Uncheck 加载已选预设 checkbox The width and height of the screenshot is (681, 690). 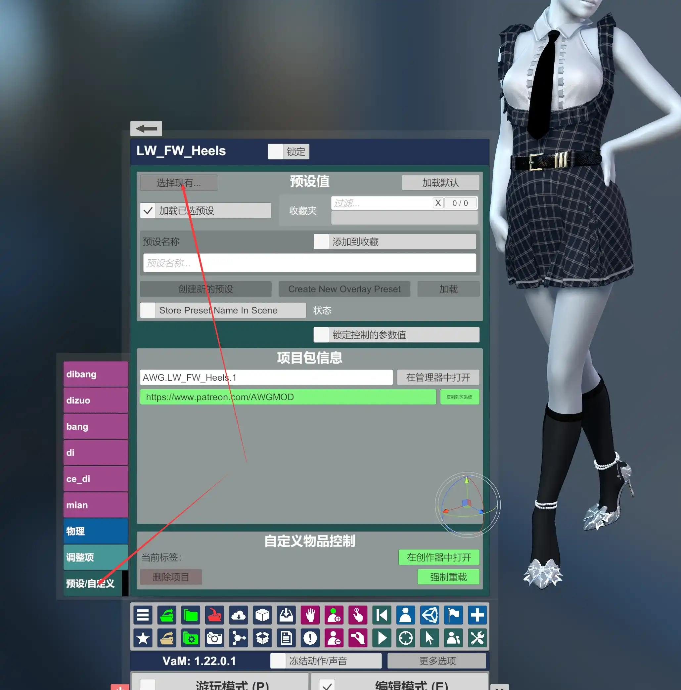148,211
